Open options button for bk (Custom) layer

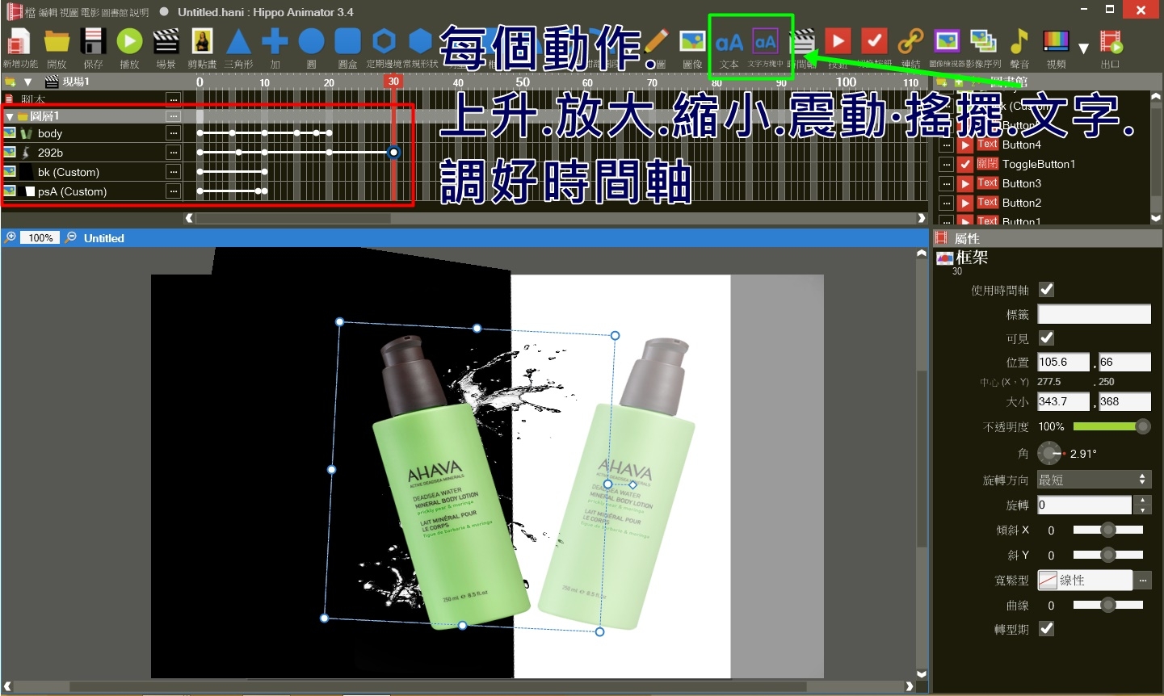click(173, 172)
